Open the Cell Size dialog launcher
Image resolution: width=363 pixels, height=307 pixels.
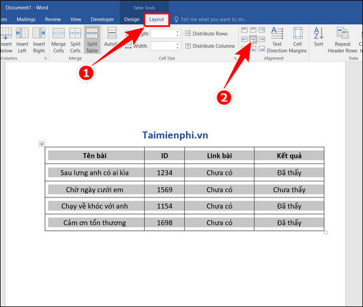235,58
